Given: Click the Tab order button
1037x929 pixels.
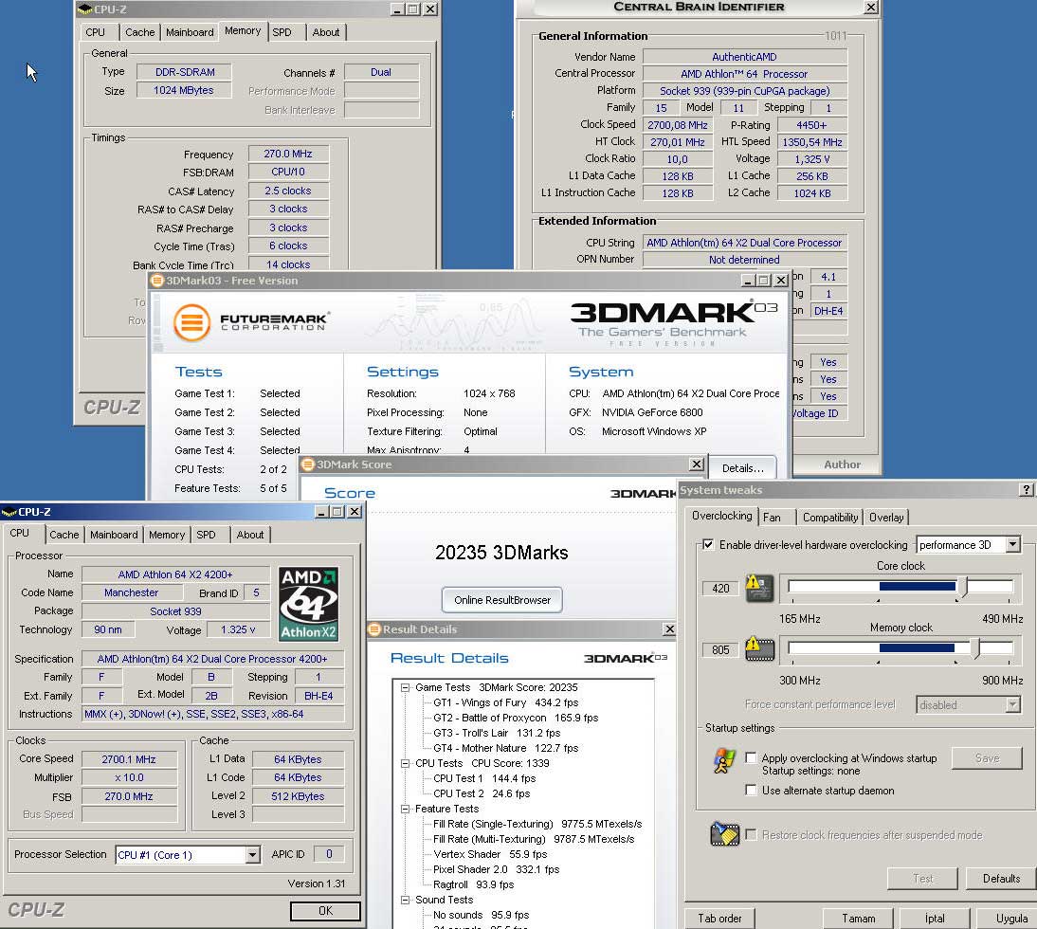Looking at the screenshot, I should (719, 918).
